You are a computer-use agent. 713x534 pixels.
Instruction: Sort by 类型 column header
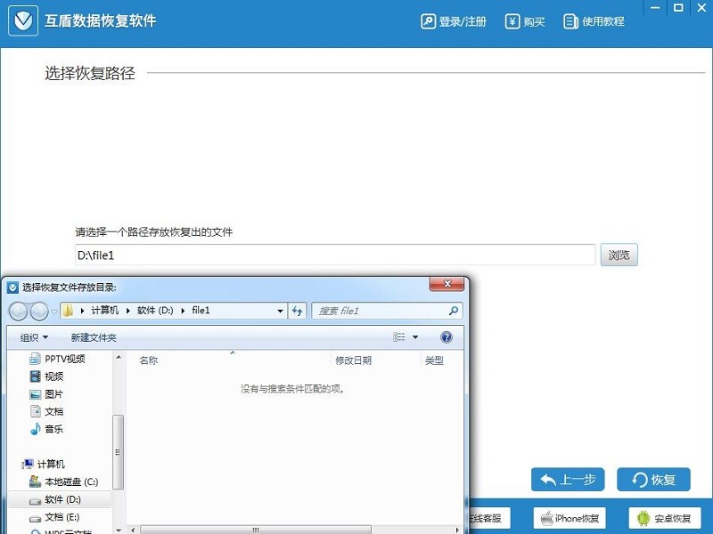pyautogui.click(x=434, y=360)
